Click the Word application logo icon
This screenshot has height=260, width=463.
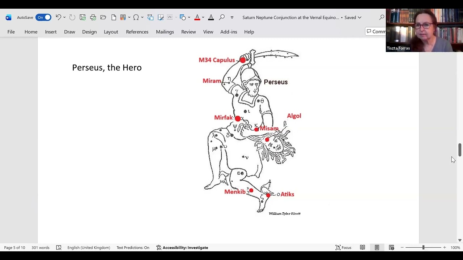coord(9,17)
